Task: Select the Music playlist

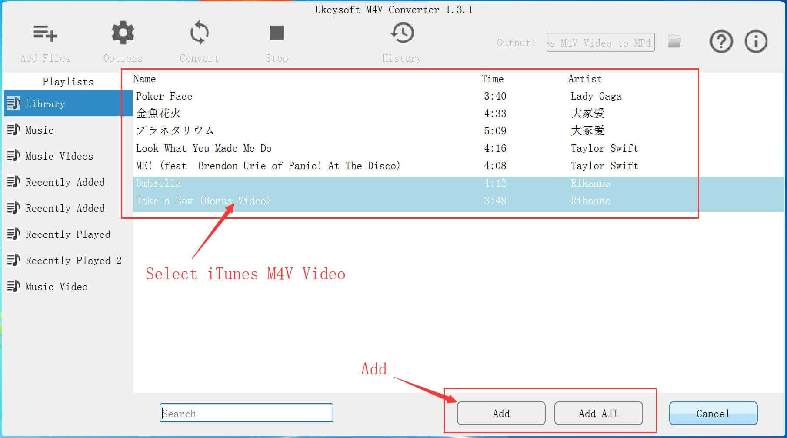Action: coord(68,130)
